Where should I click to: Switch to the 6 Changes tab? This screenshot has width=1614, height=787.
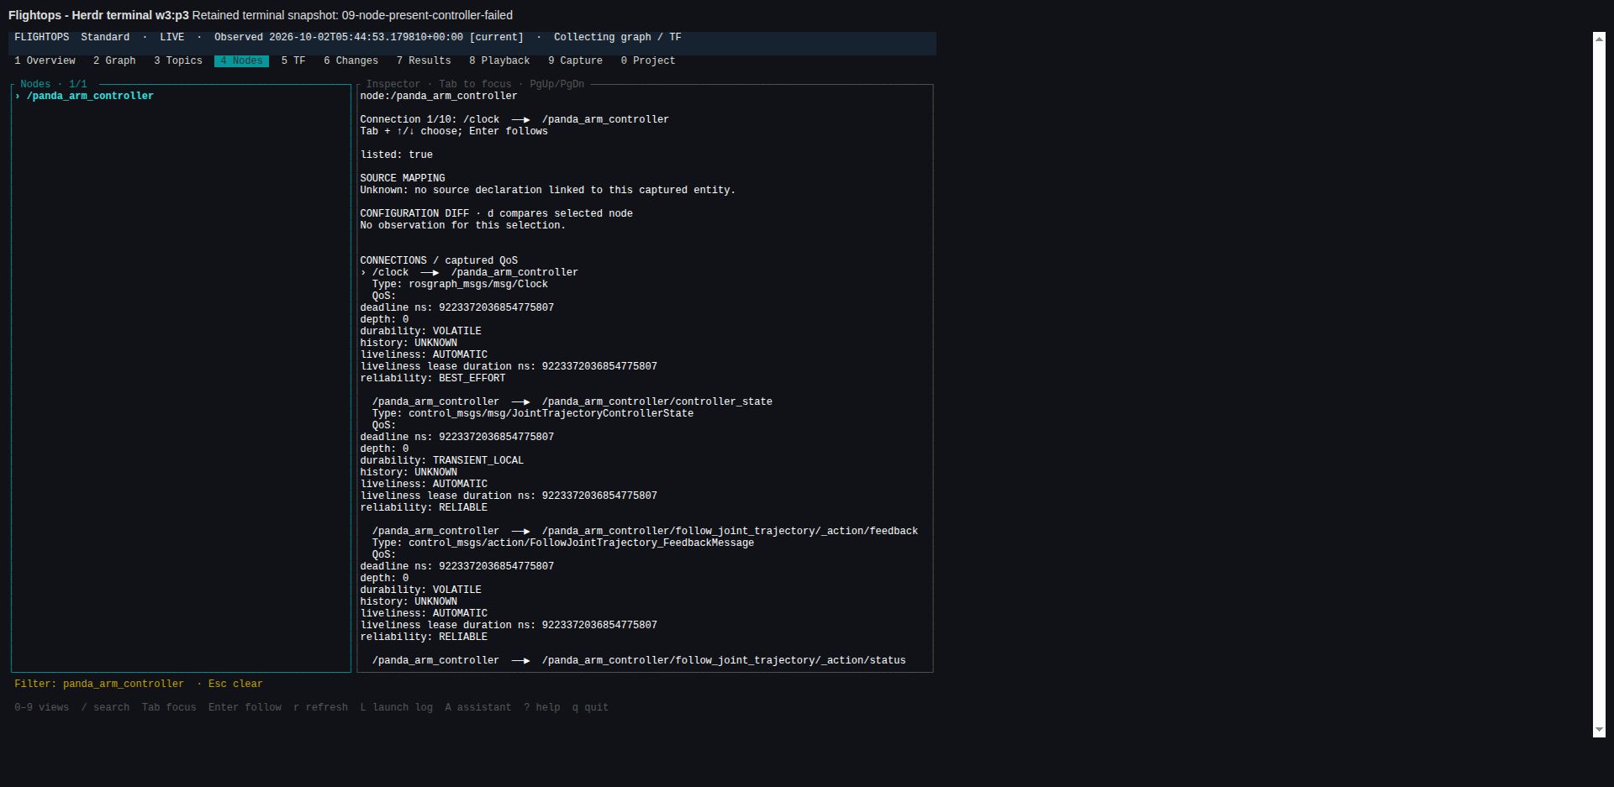click(351, 60)
